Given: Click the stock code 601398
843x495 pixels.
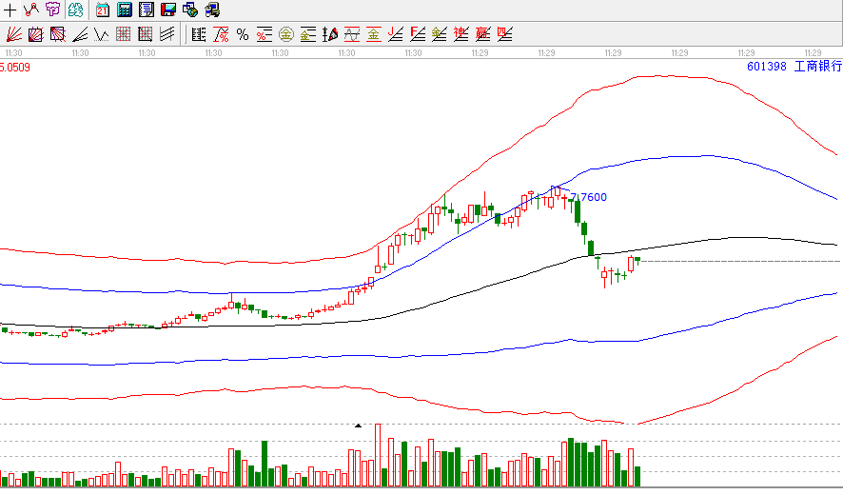Looking at the screenshot, I should [767, 67].
